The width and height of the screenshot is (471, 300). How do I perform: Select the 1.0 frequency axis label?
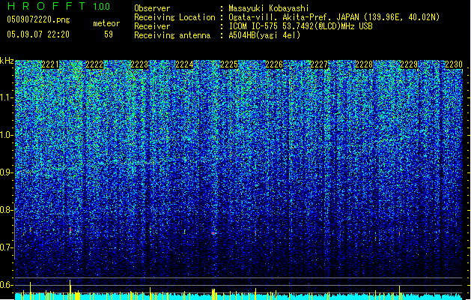click(x=7, y=136)
